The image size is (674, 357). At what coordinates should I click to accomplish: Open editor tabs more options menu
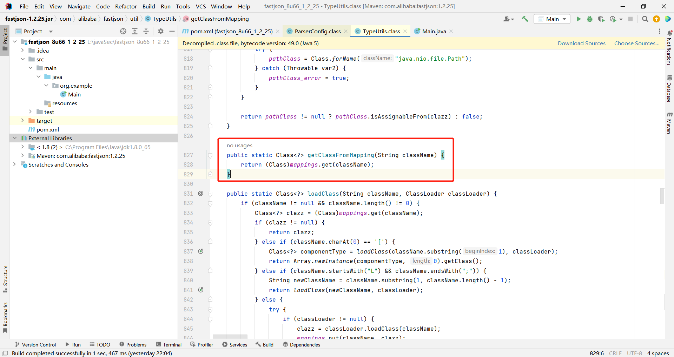pyautogui.click(x=659, y=31)
